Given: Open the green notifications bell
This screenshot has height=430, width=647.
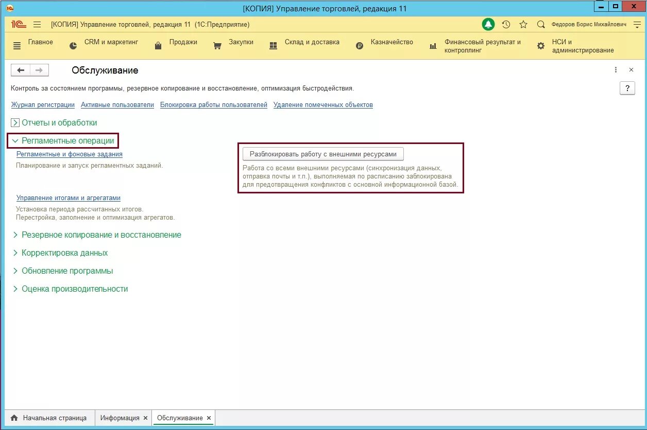Looking at the screenshot, I should click(488, 24).
